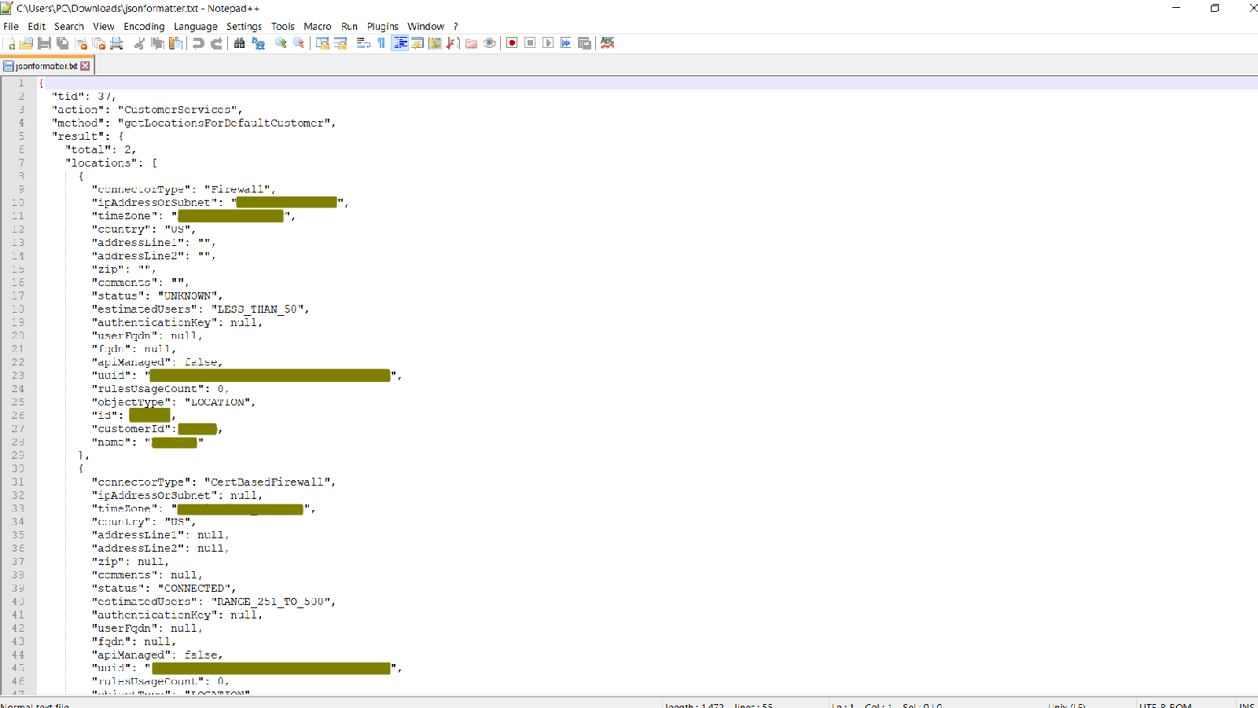Toggle synchronized vertical scrolling
This screenshot has width=1258, height=708.
coord(322,43)
